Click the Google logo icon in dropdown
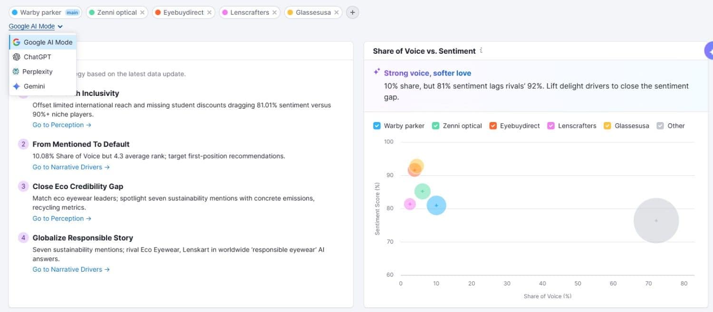Viewport: 713px width, 312px height. click(x=17, y=42)
